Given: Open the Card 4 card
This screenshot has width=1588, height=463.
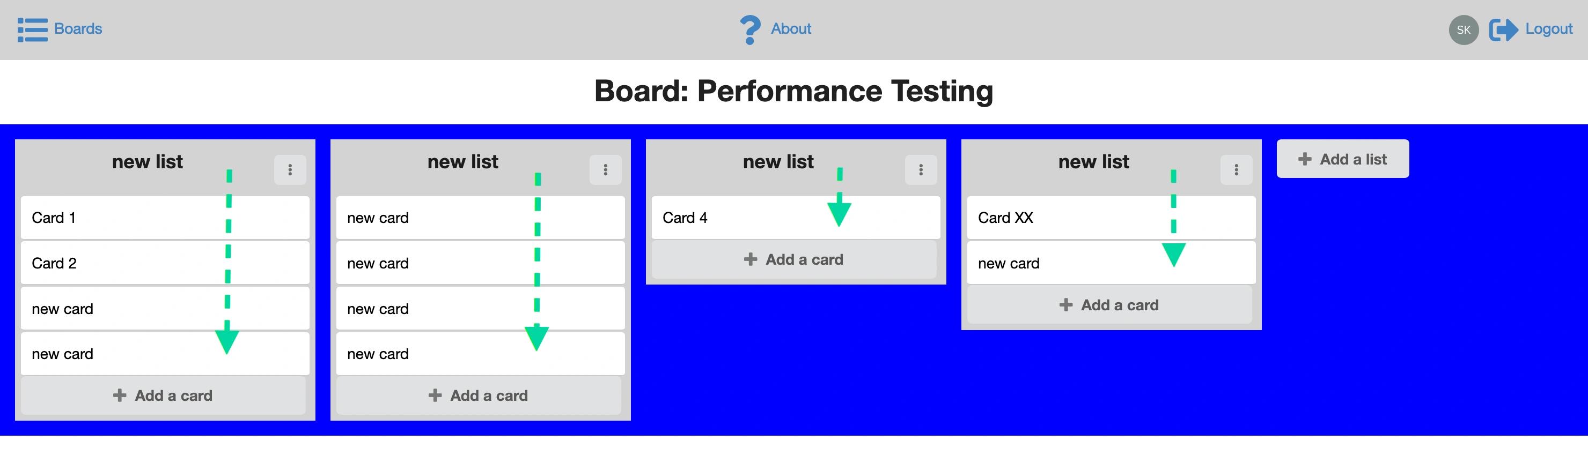Looking at the screenshot, I should (796, 218).
